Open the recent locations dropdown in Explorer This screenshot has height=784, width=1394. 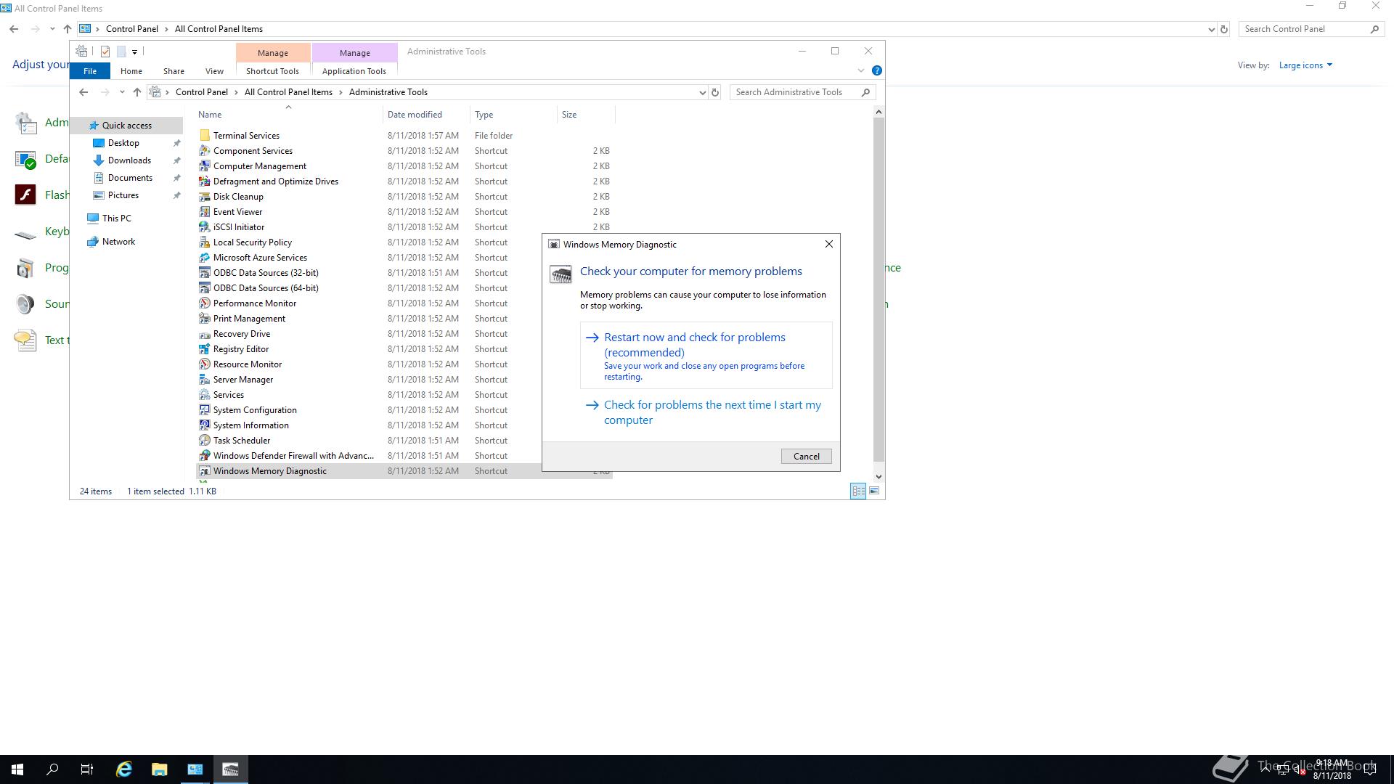[121, 92]
